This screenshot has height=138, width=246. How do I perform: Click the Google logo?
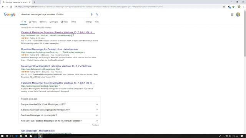coord(10,15)
